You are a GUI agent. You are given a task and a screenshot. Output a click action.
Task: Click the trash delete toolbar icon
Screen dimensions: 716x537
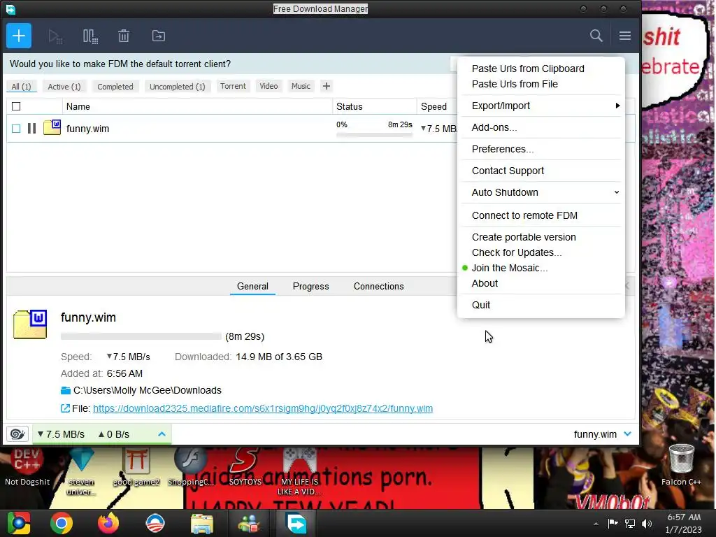[124, 36]
